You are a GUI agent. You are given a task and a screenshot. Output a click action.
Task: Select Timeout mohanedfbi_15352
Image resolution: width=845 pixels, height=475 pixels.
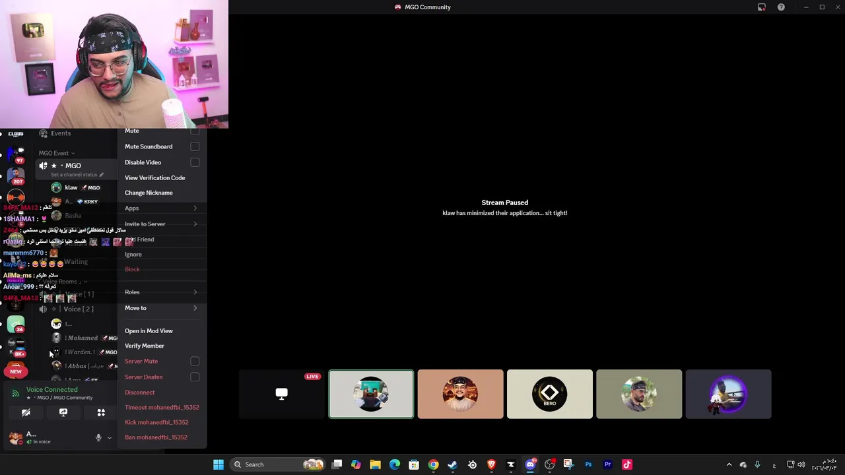[x=162, y=408]
